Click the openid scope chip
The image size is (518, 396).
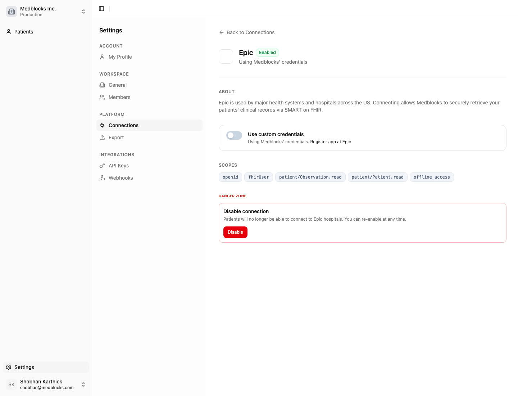pos(230,177)
